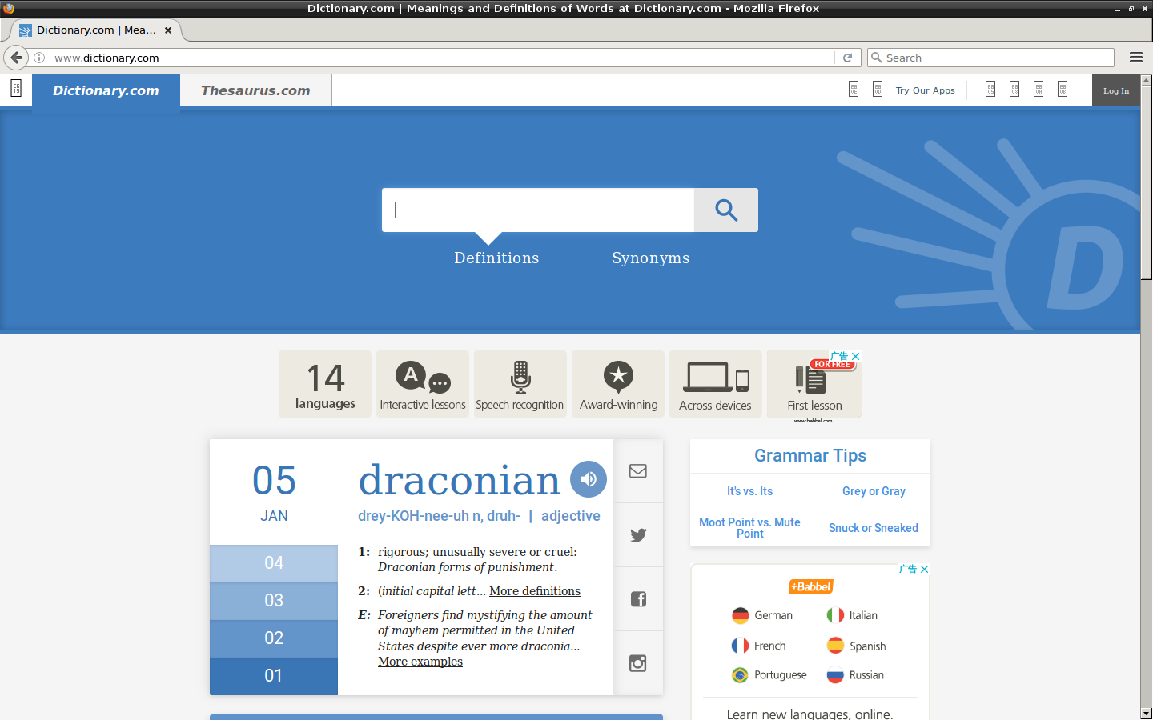Play the draconian pronunciation audio
This screenshot has width=1153, height=720.
point(589,479)
